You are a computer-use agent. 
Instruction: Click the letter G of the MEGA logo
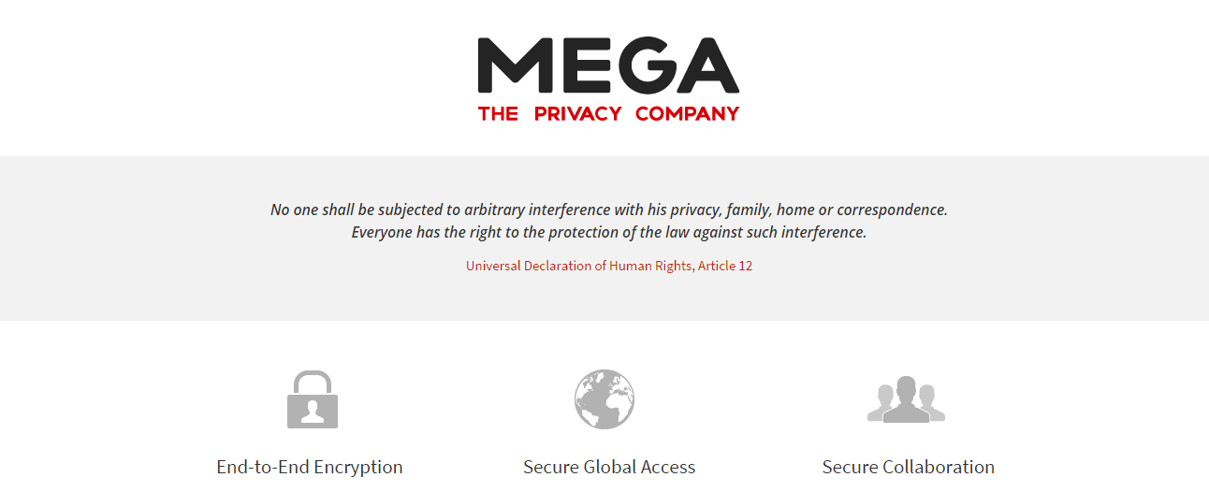coord(641,65)
